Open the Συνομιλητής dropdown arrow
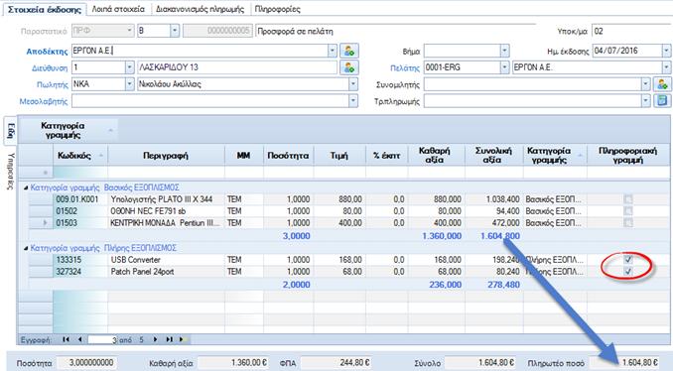The image size is (673, 371). pyautogui.click(x=646, y=84)
